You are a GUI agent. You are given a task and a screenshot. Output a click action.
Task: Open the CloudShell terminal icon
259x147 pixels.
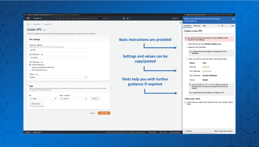(x=123, y=18)
